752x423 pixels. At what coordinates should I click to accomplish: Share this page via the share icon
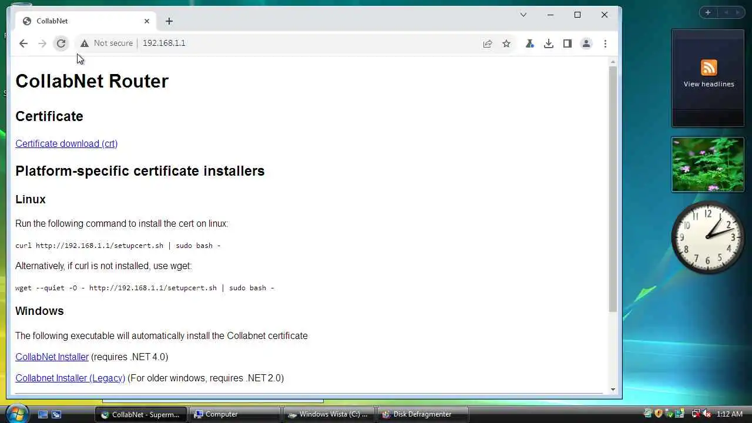click(488, 43)
